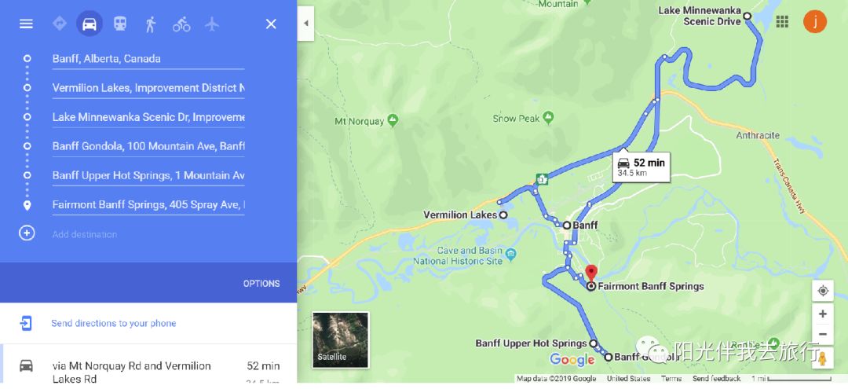Switch to walking directions mode
Image resolution: width=848 pixels, height=389 pixels.
click(x=151, y=24)
